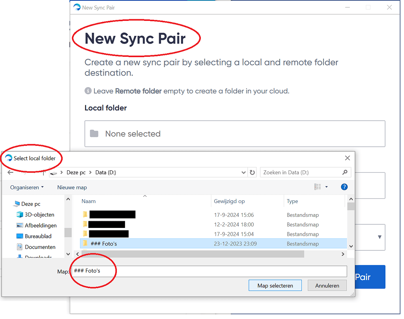The width and height of the screenshot is (404, 319).
Task: Click the app logo in Select local folder title
Action: pyautogui.click(x=9, y=158)
